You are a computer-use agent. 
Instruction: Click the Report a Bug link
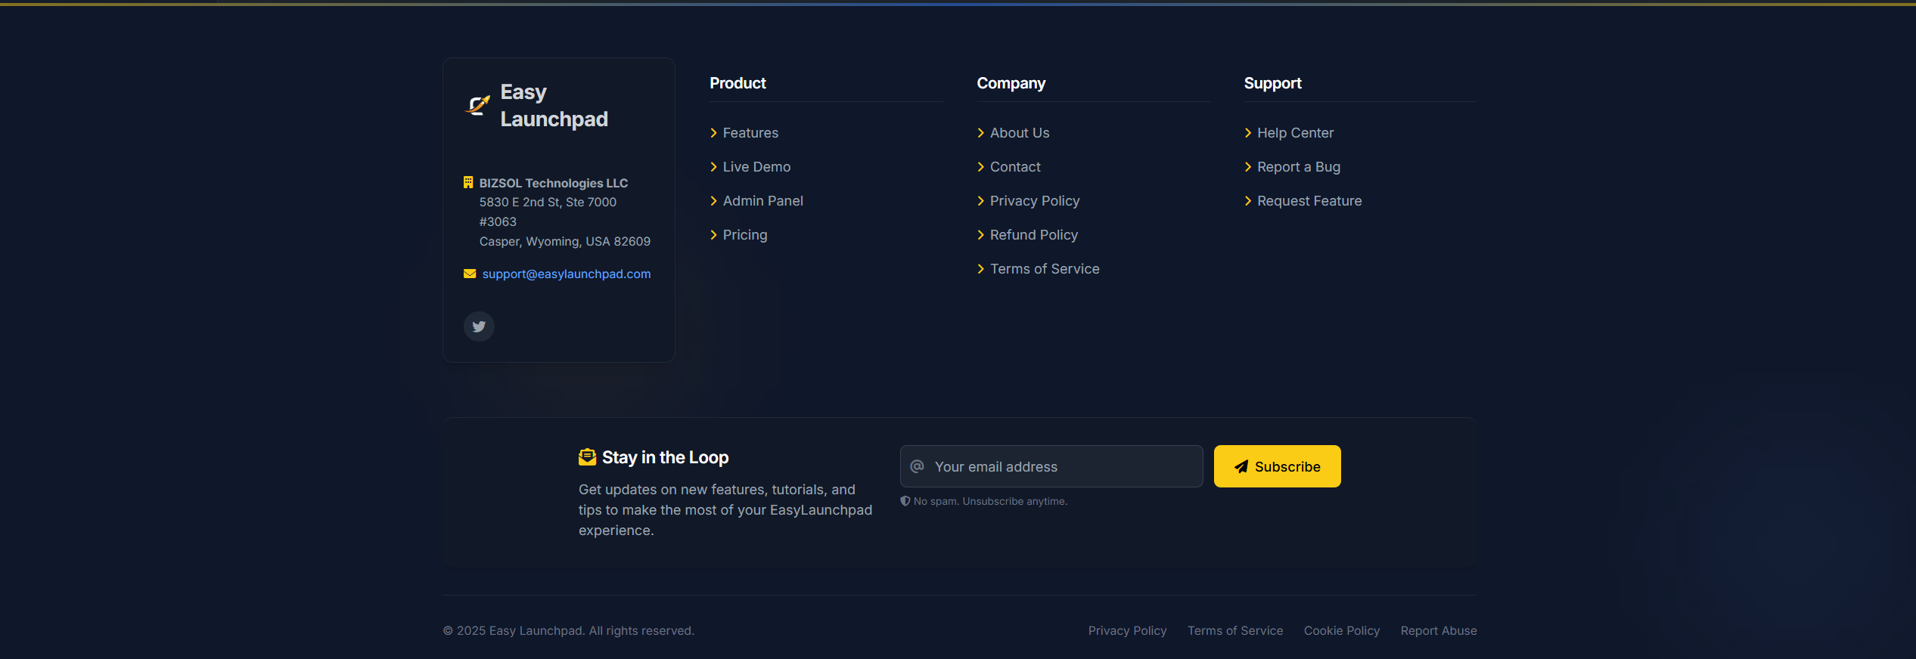tap(1299, 167)
